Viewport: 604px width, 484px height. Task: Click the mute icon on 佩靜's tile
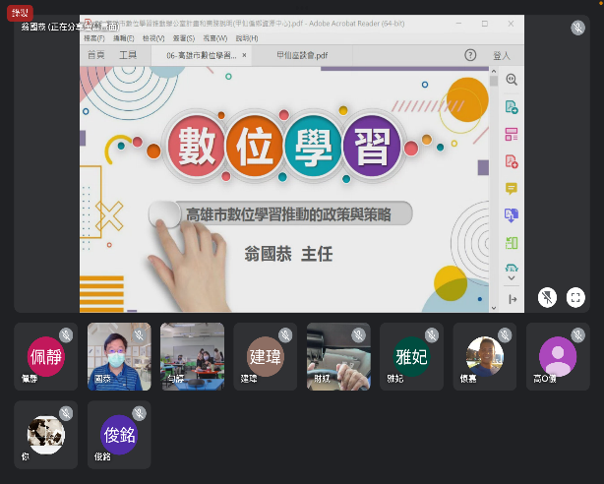point(66,335)
